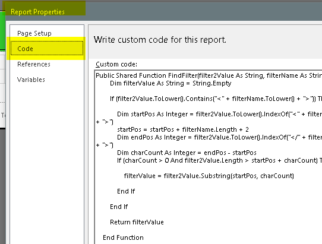Click the 'Return filterValue' line
This screenshot has width=322, height=244.
coord(137,222)
